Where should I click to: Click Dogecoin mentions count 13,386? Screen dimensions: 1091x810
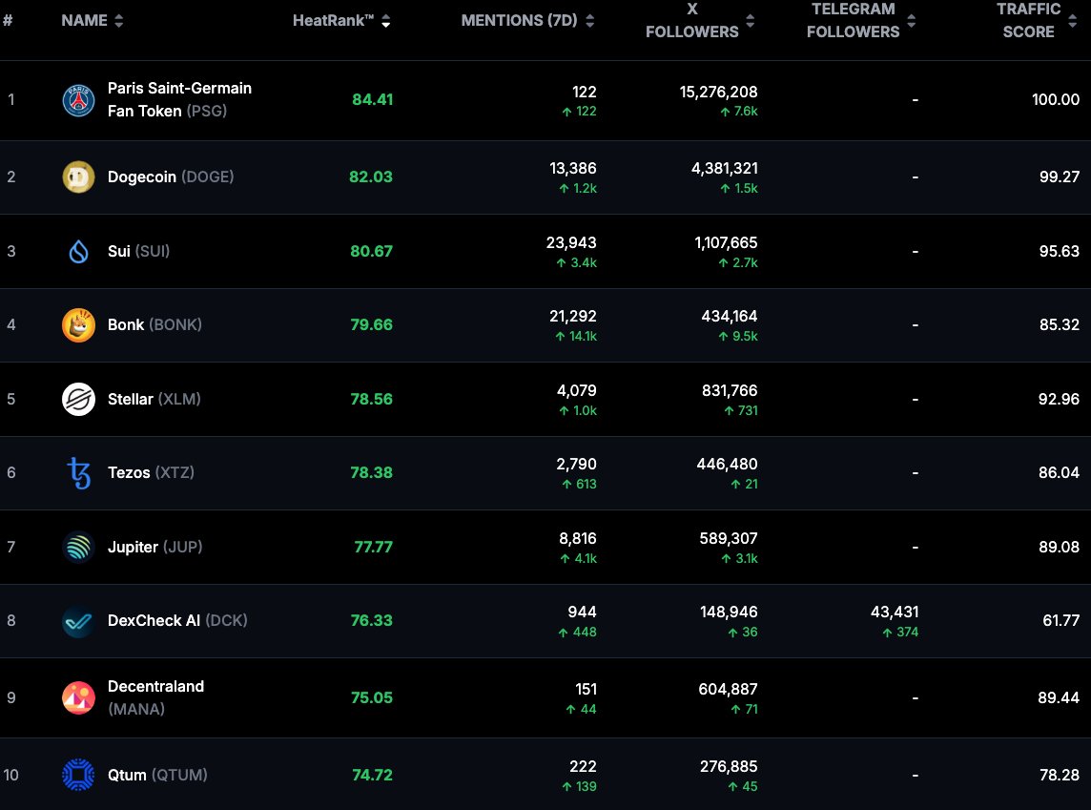572,169
